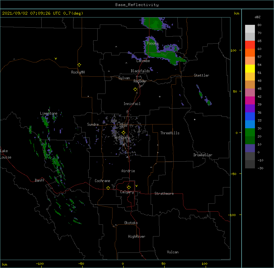Click the Banff label
Viewport: 274px width, 268px height.
tap(39, 180)
